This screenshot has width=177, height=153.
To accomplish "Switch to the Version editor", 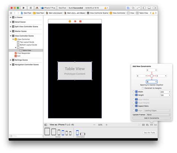I will tap(138, 8).
